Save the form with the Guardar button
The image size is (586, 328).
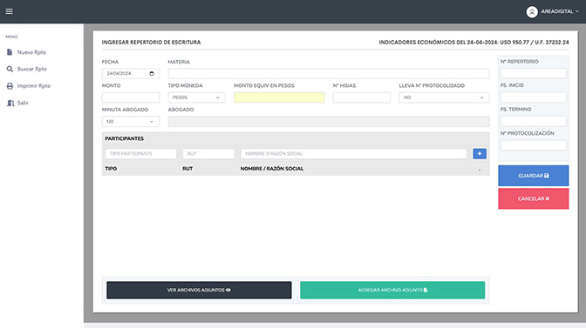tap(534, 176)
